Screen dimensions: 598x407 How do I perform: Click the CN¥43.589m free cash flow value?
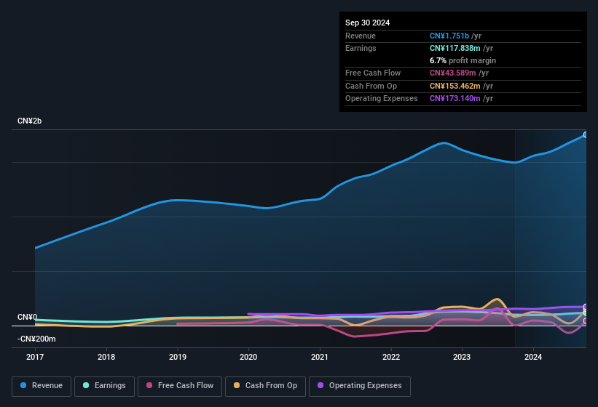453,73
